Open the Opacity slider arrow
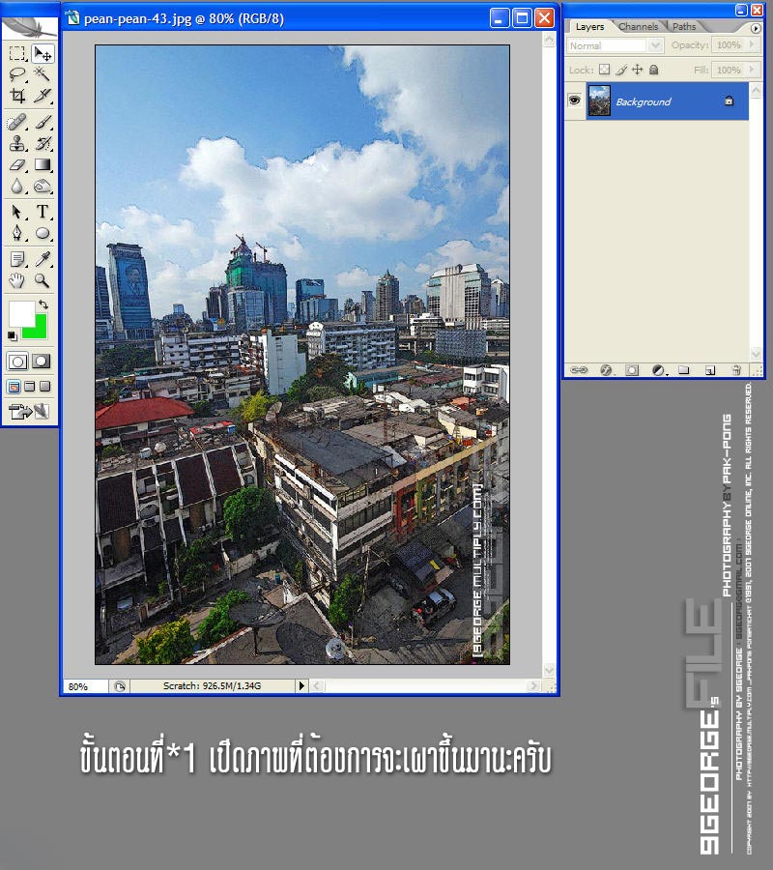The width and height of the screenshot is (773, 870). [x=752, y=44]
